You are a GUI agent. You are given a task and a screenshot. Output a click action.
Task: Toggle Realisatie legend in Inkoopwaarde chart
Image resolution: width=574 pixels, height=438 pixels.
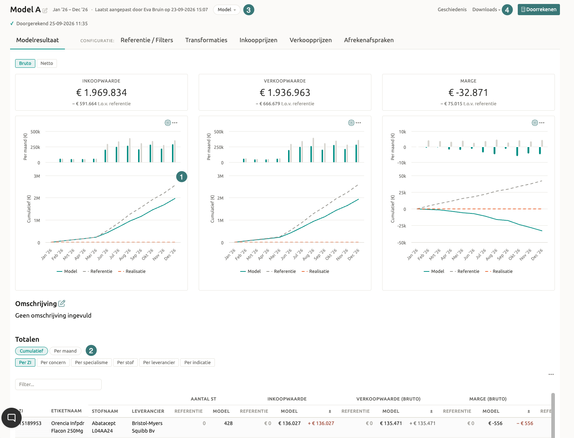pos(132,271)
